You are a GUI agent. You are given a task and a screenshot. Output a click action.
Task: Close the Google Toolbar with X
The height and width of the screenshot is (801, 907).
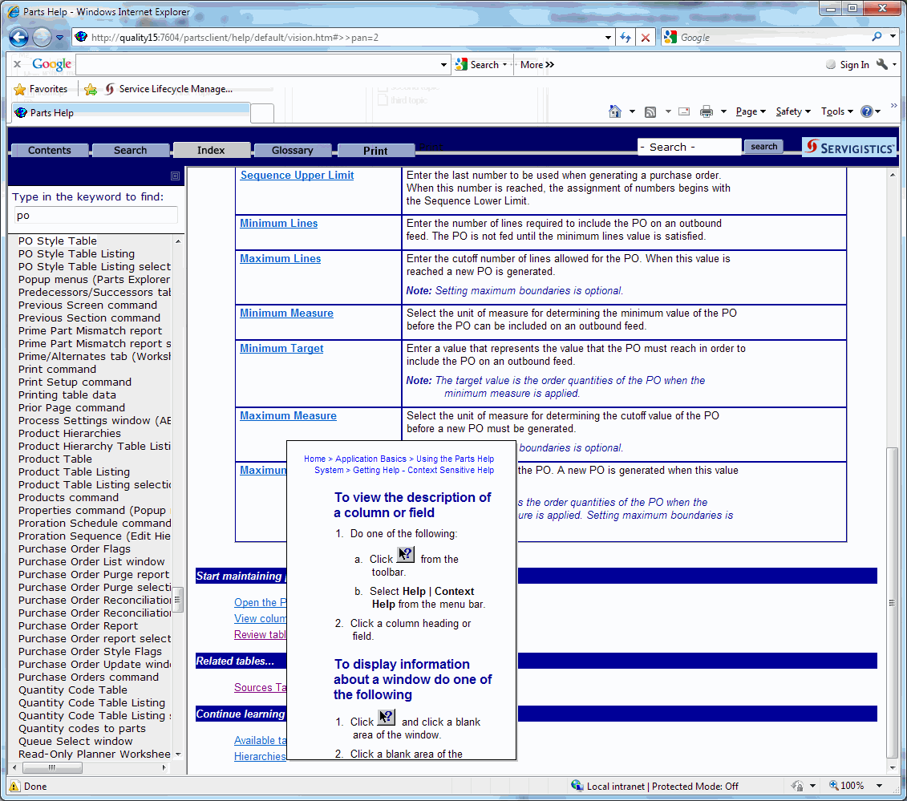click(18, 64)
